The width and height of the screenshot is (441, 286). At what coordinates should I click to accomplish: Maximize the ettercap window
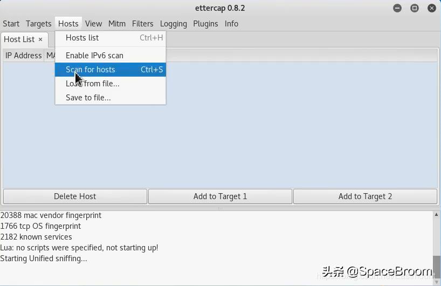pos(415,8)
